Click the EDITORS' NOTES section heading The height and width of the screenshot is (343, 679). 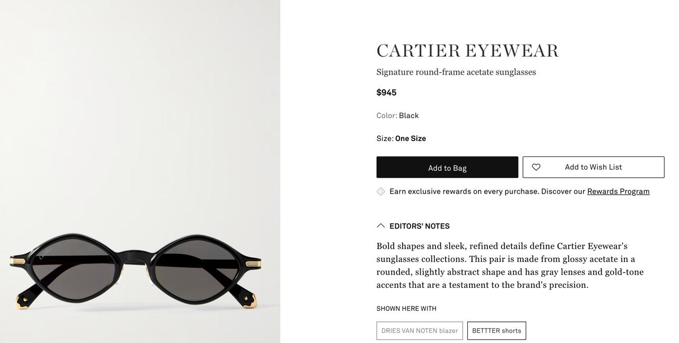pyautogui.click(x=420, y=226)
